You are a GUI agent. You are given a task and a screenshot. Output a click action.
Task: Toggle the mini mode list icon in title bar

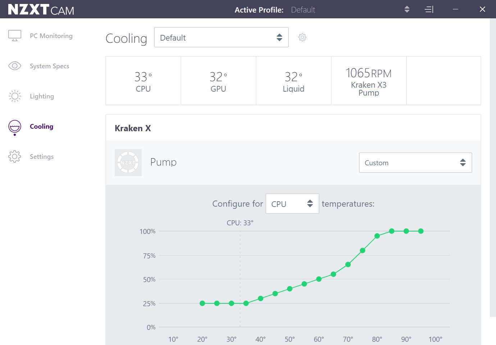(x=429, y=9)
